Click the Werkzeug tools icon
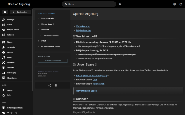Image resolution: width=185 pixels, height=115 pixels. coord(4,63)
